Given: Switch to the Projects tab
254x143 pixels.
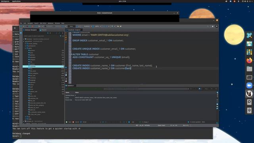Looking at the screenshot, I should click(x=43, y=30).
